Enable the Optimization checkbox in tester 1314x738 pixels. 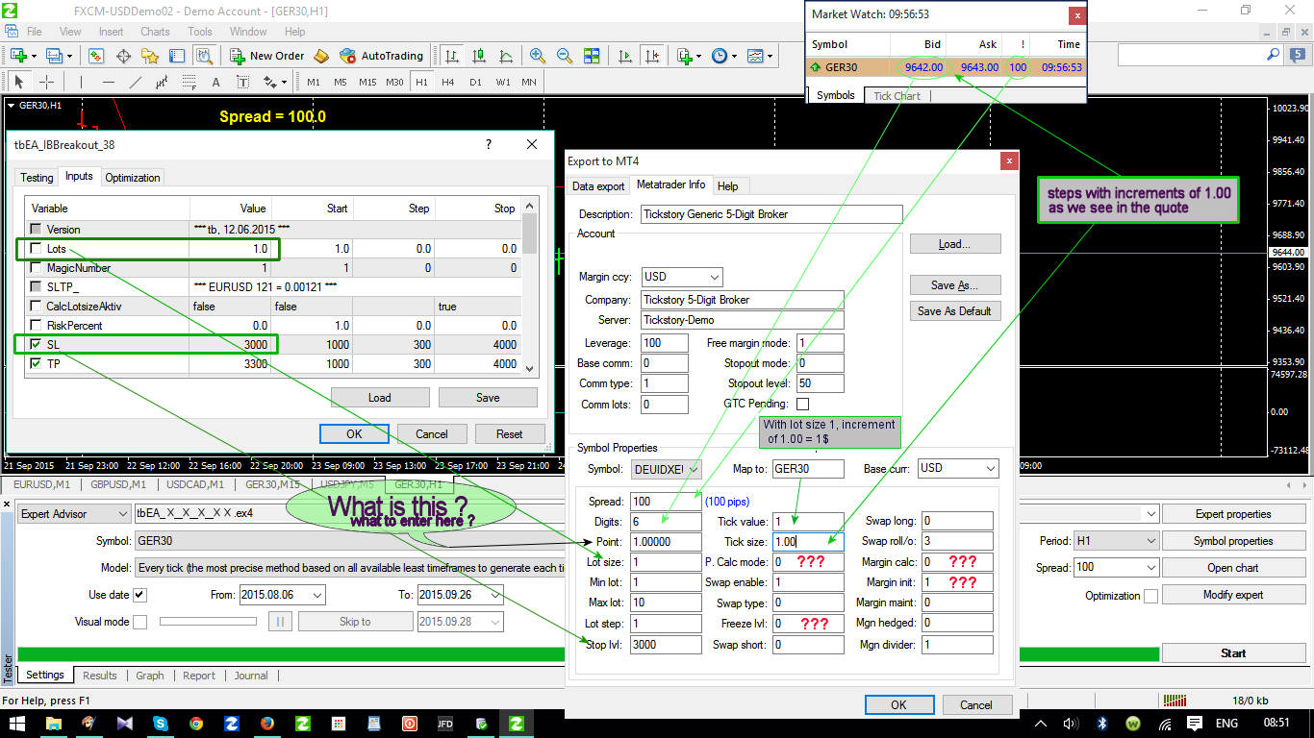1150,596
